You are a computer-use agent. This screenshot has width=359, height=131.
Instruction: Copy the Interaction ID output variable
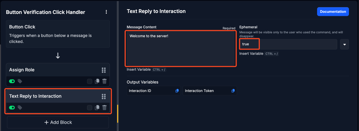(177, 91)
